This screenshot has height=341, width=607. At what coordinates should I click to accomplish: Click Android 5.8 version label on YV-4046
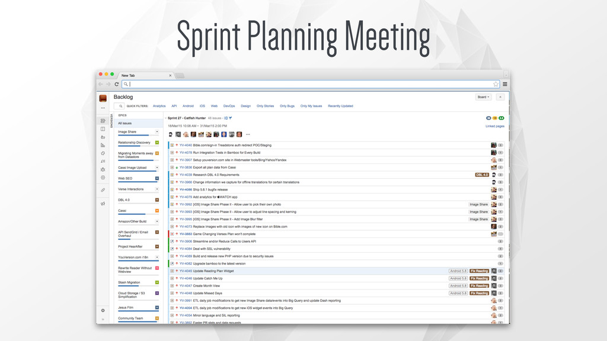coord(458,278)
